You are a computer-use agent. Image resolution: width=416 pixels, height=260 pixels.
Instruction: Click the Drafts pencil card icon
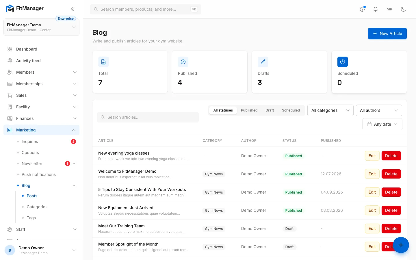click(263, 62)
